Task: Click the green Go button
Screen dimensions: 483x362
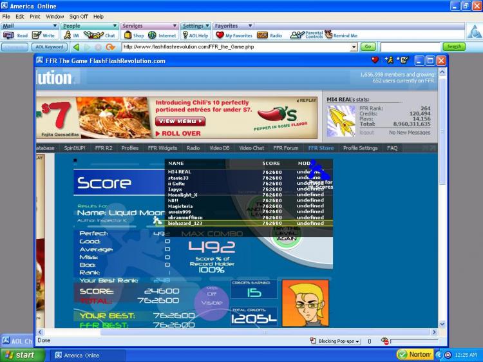Action: click(368, 47)
